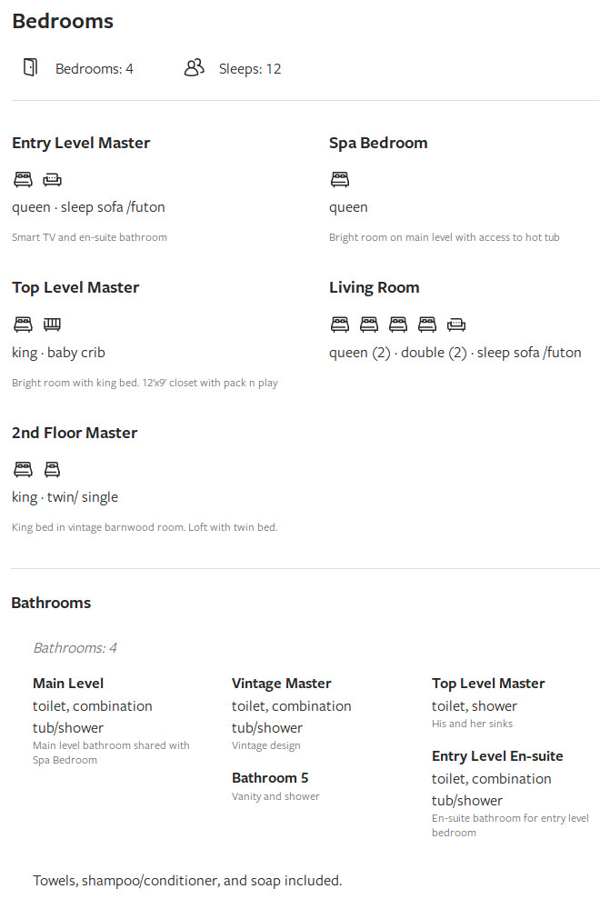Viewport: 600px width, 909px height.
Task: Select the Spa Bedroom heading
Action: 378,143
